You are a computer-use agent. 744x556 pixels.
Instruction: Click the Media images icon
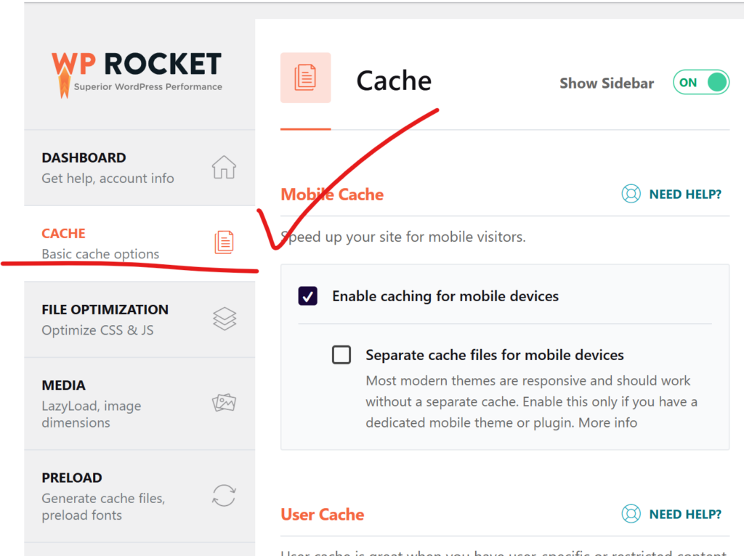coord(224,402)
